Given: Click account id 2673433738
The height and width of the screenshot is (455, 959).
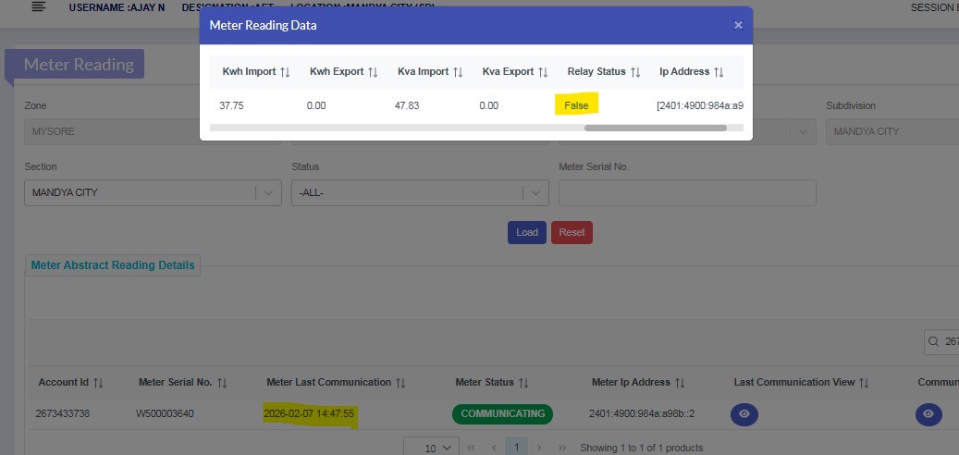Looking at the screenshot, I should (63, 413).
